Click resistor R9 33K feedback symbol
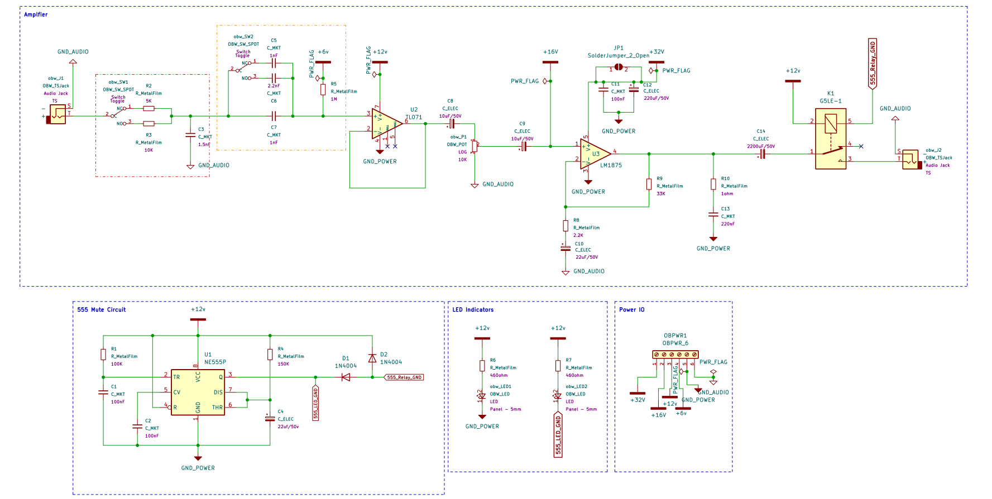 pyautogui.click(x=649, y=184)
